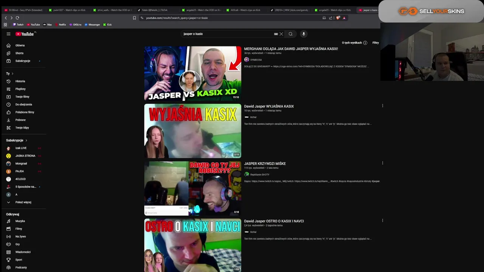Go back with the browser back arrow
The image size is (484, 272).
[6, 18]
